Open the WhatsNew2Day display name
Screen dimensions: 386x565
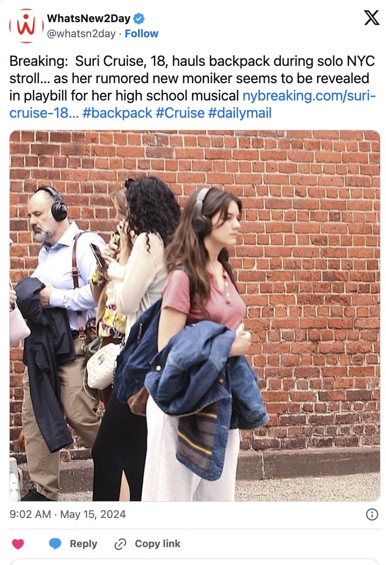click(x=89, y=18)
